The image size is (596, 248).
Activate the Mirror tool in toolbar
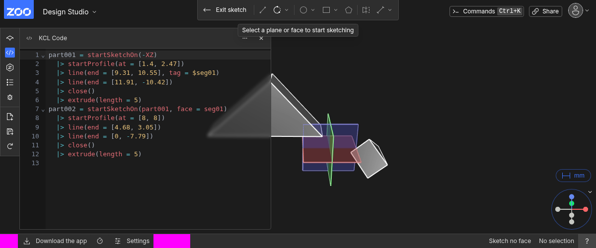pyautogui.click(x=366, y=10)
